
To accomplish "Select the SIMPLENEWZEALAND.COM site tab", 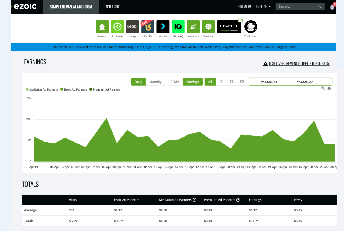I will 71,7.
